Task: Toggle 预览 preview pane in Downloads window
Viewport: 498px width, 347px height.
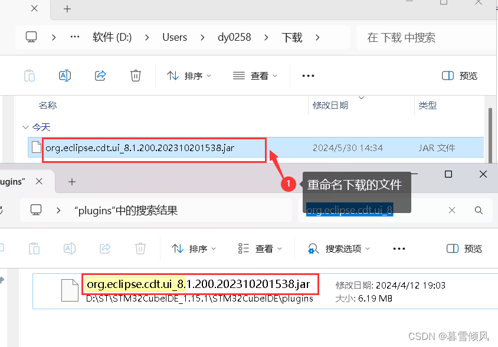Action: [x=460, y=76]
